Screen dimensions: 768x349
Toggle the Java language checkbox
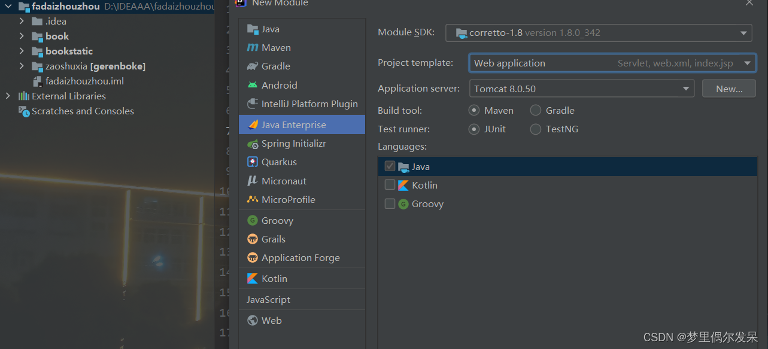click(390, 166)
